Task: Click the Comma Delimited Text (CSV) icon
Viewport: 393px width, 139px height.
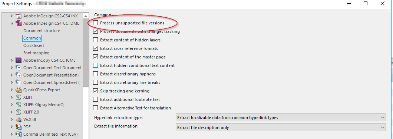Action: 18,134
